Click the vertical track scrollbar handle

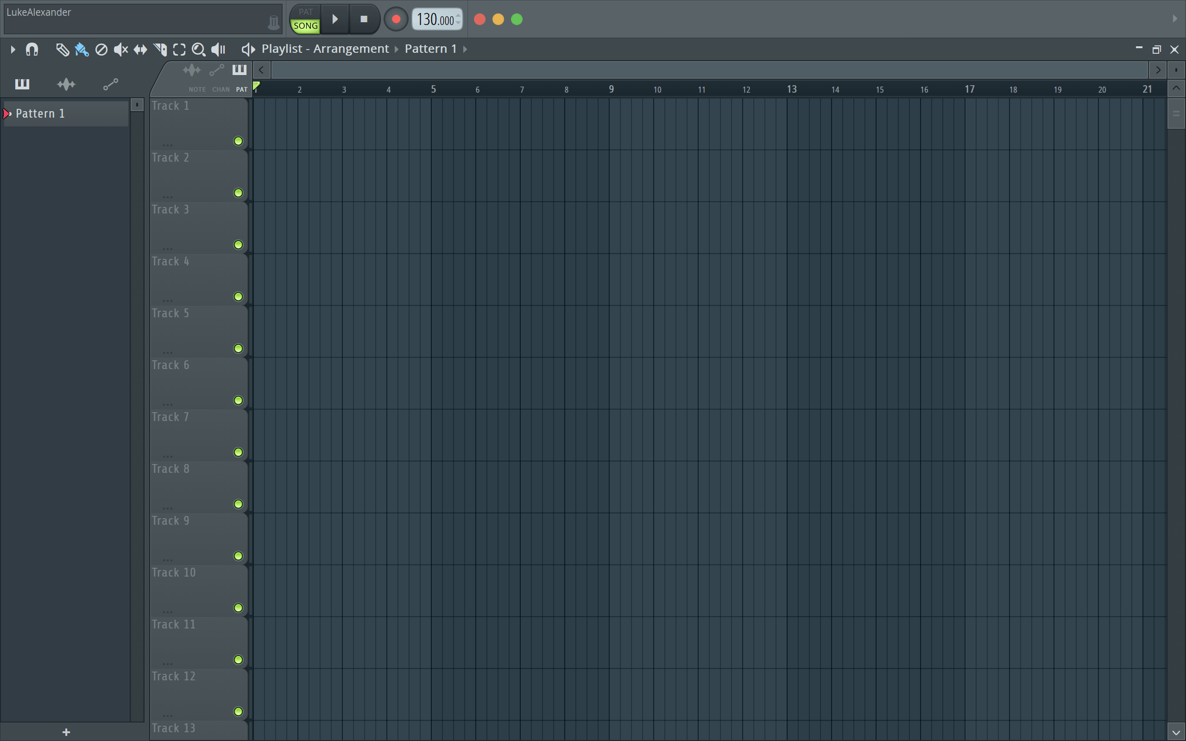tap(1176, 114)
